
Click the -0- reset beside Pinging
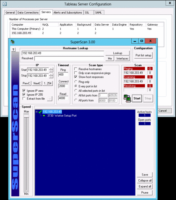click(150, 69)
